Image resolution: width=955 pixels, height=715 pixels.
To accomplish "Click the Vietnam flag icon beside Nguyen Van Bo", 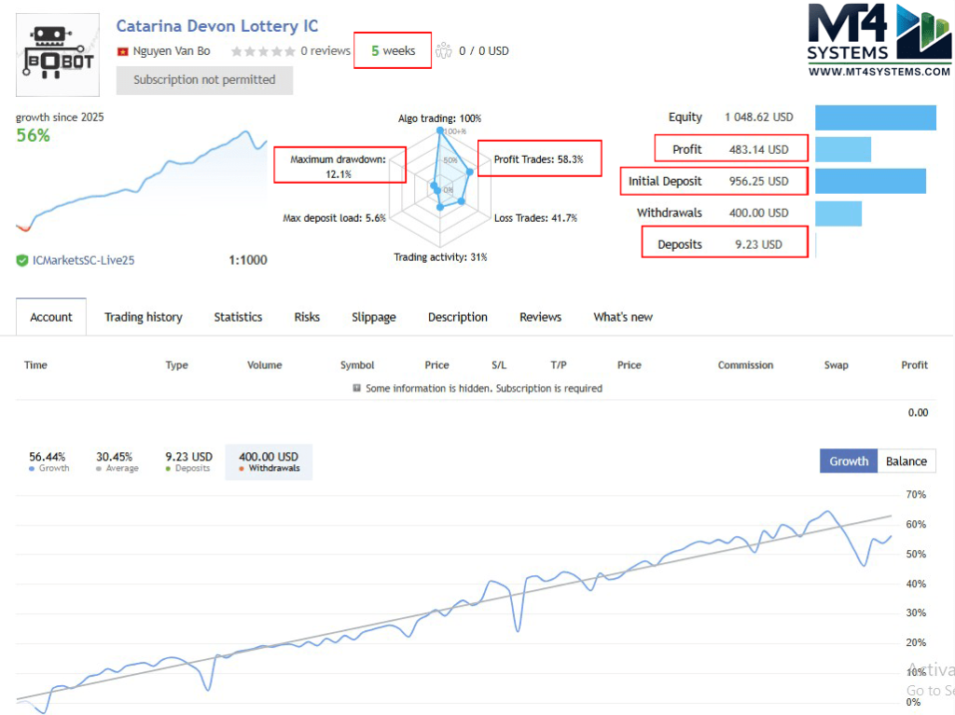I will coord(123,51).
